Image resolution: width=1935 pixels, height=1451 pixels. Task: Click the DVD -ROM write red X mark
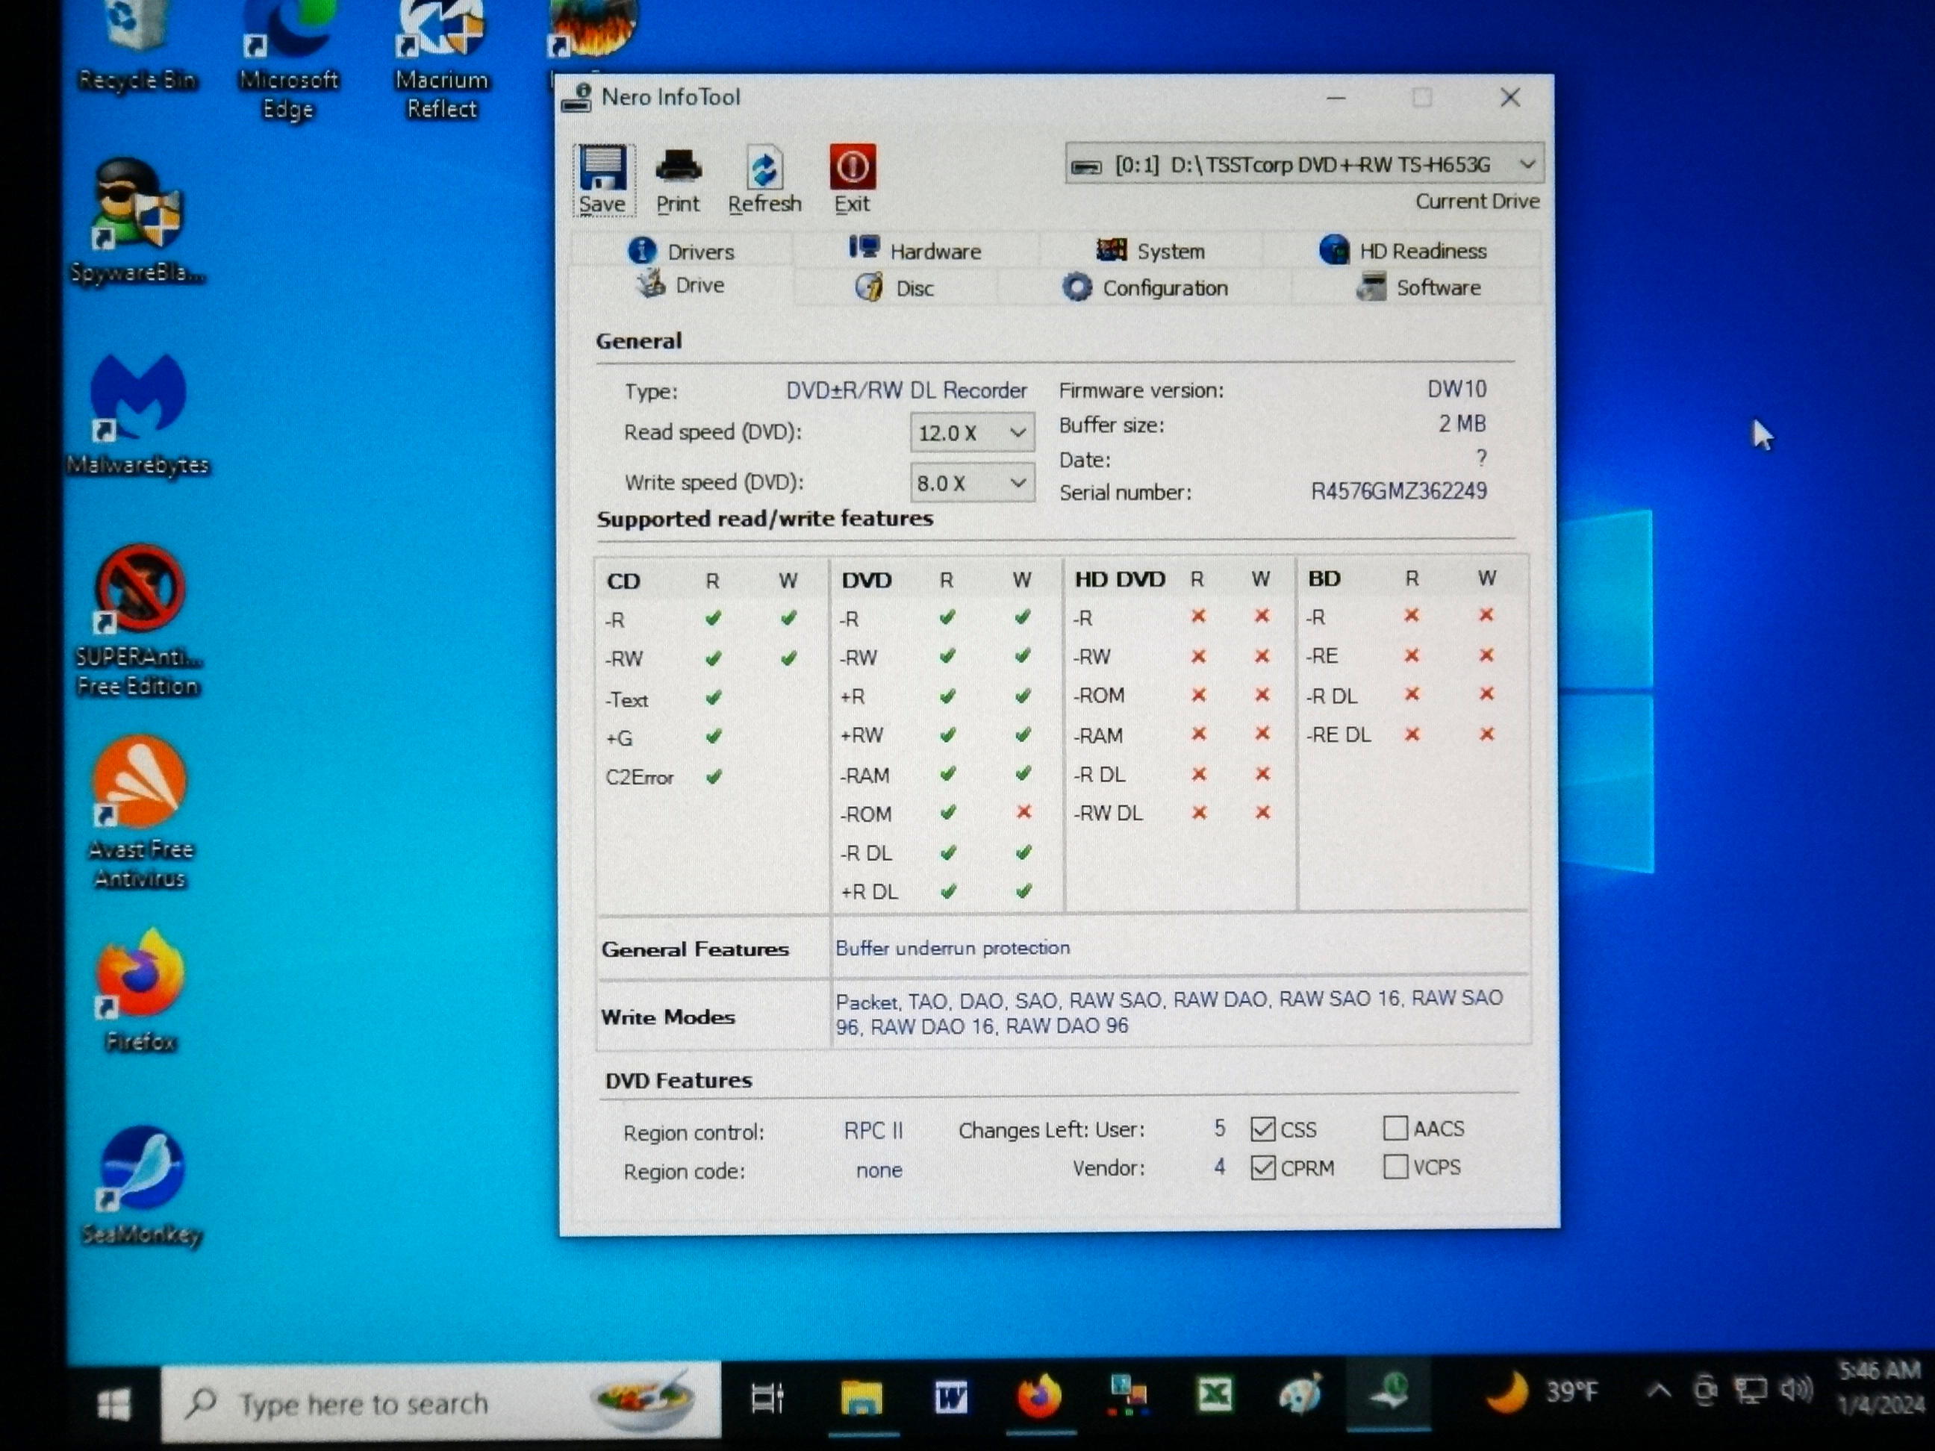[x=1023, y=813]
